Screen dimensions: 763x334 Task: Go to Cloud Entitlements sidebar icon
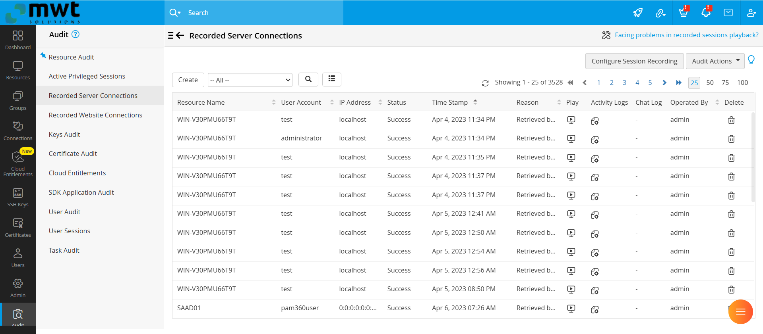click(x=18, y=163)
